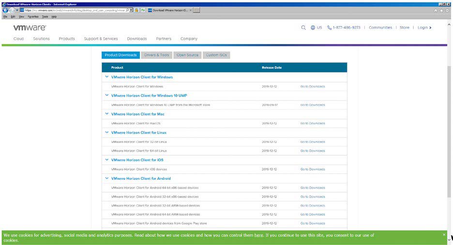Open the Downloads navigation menu
The image size is (453, 245).
click(x=137, y=39)
